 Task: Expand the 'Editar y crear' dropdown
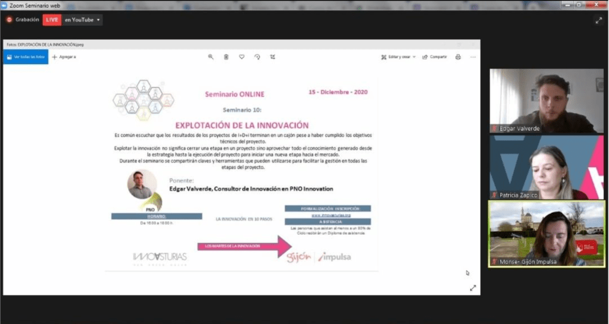pyautogui.click(x=398, y=57)
